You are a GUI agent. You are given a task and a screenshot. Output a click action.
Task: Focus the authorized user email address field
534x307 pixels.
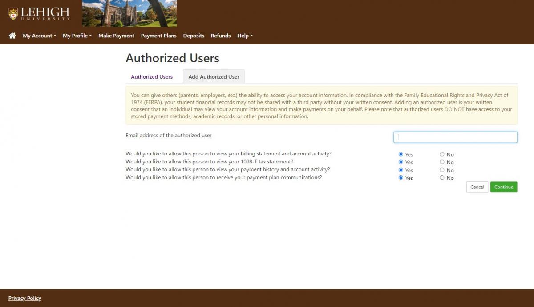(455, 137)
